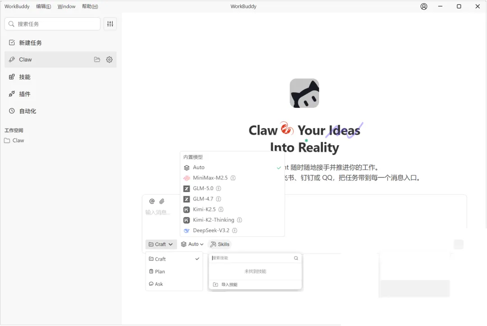Select the Plan mode option
487x326 pixels.
(174, 271)
